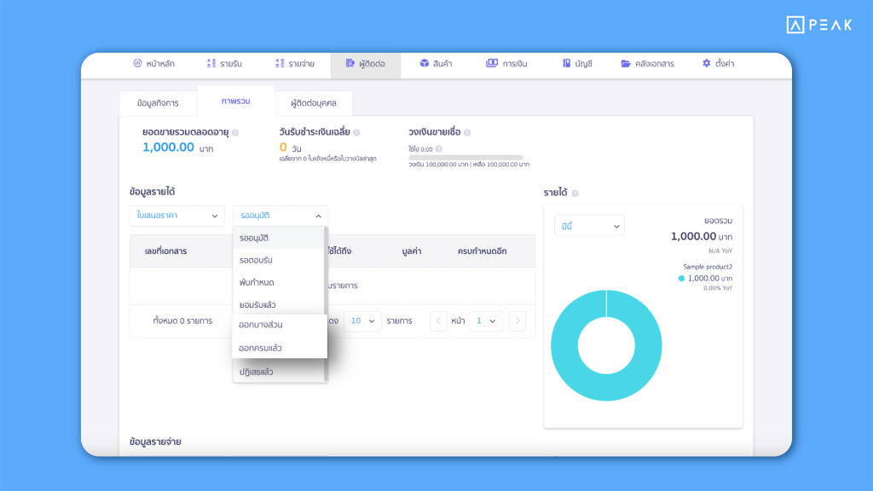The width and height of the screenshot is (873, 491).
Task: Open the รายจ่าย menu
Action: click(295, 63)
